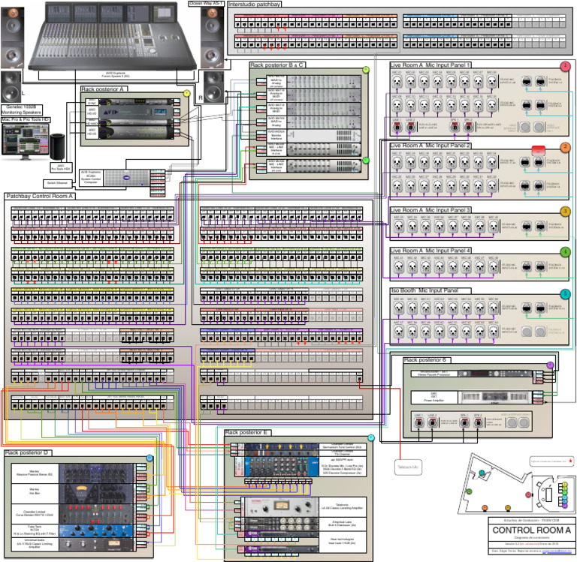Select the Manley Massive Passive unit in Rack D

(96, 473)
